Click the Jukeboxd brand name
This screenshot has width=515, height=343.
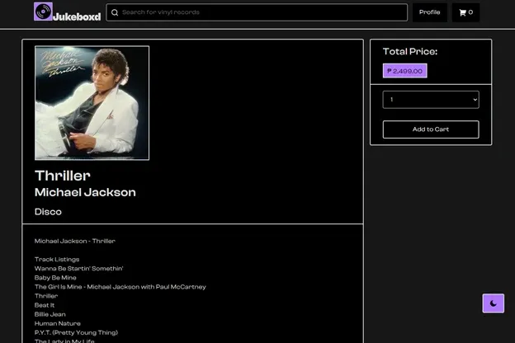[x=77, y=16]
